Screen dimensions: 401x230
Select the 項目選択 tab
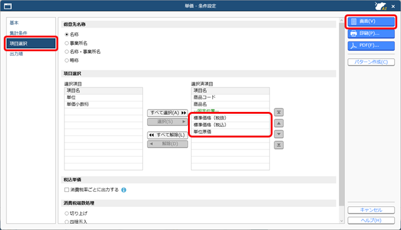[x=31, y=43]
